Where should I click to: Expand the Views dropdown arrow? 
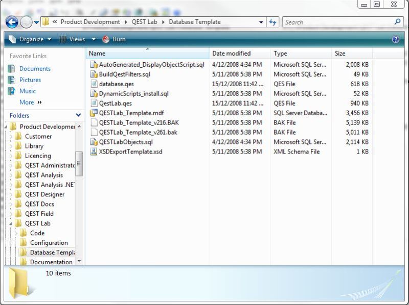tap(94, 39)
